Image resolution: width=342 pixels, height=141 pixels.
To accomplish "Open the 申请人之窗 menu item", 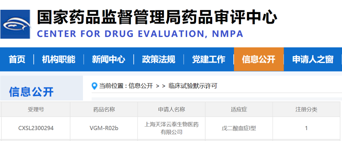I will tap(313, 59).
